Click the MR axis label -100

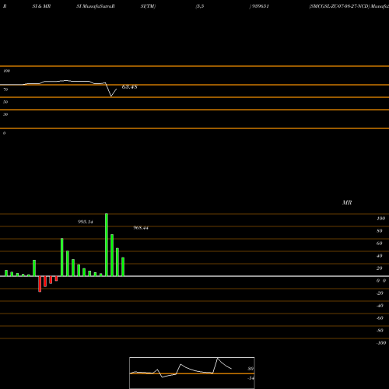pyautogui.click(x=381, y=343)
